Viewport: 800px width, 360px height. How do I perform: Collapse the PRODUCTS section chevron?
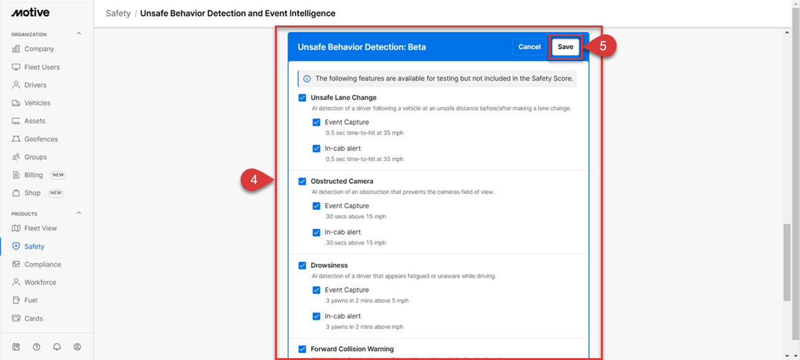pos(78,213)
